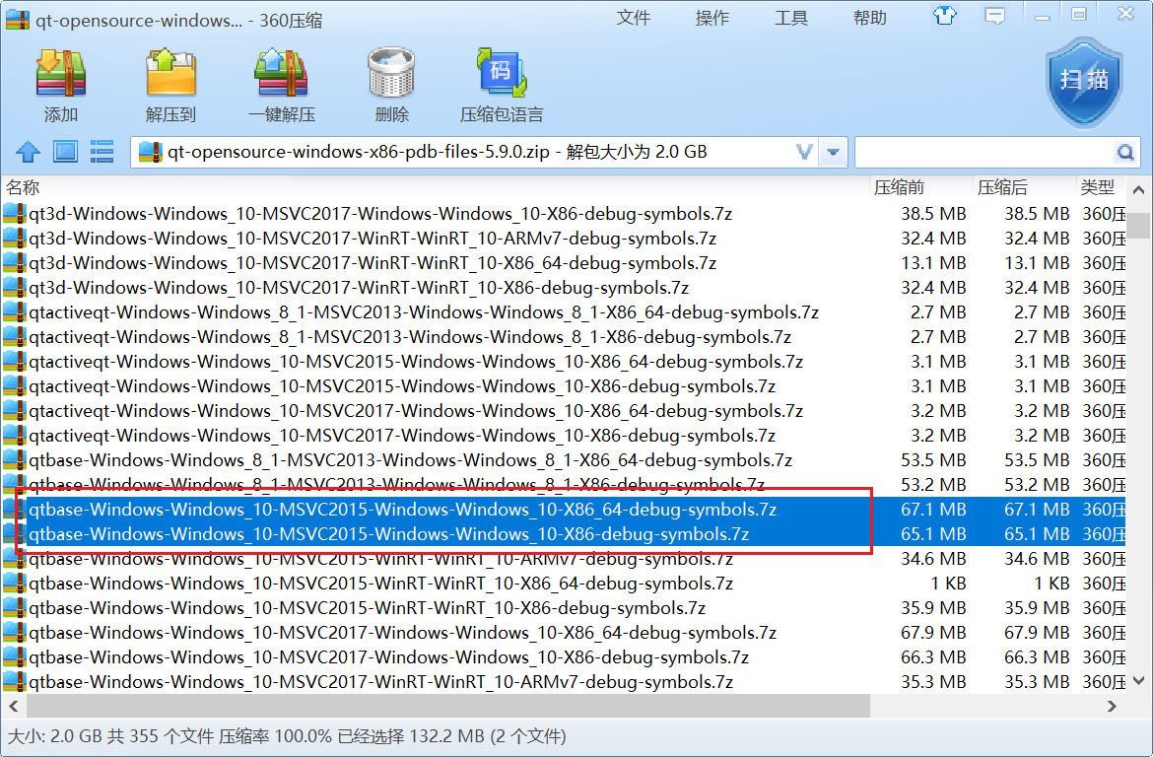Click the 扫描 (Scan) shield button

1085,82
